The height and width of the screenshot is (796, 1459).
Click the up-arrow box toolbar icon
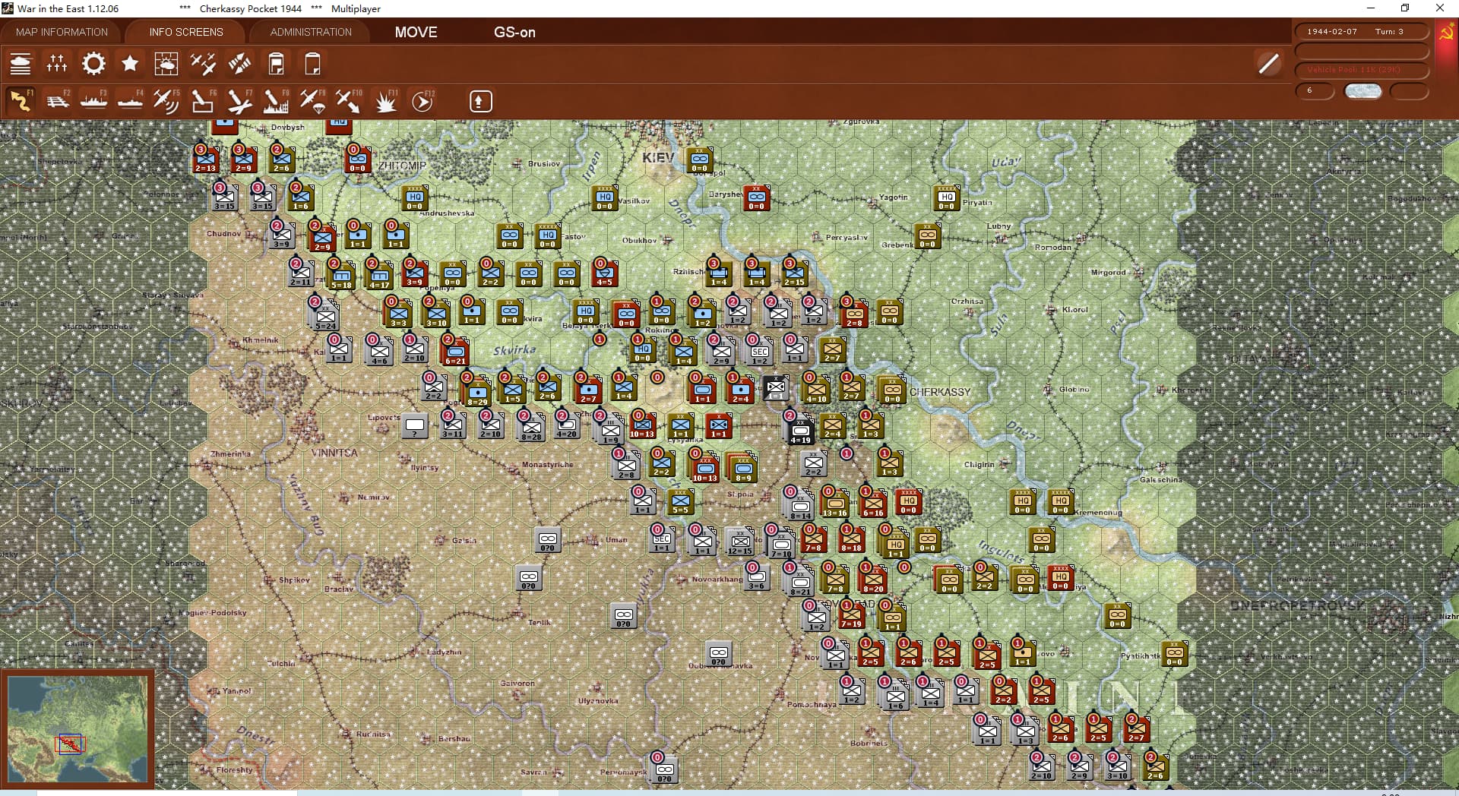pos(480,101)
